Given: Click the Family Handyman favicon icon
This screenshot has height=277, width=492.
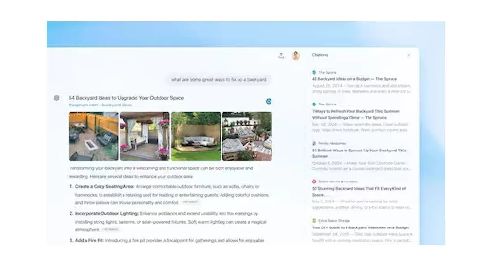Looking at the screenshot, I should (314, 143).
